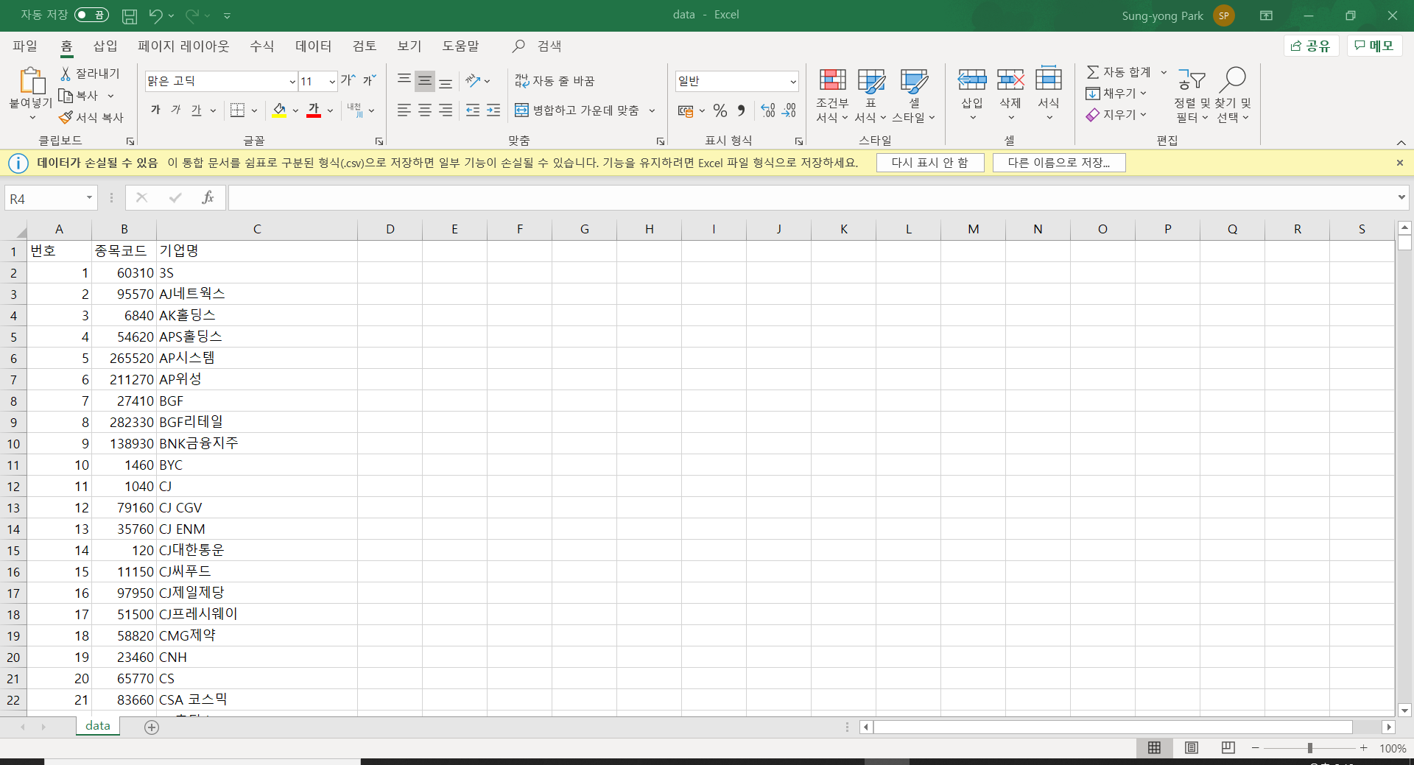
Task: Expand the formula bar chevron
Action: 1401,197
